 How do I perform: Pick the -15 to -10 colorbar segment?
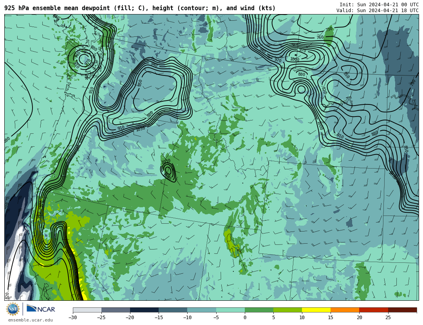click(173, 310)
